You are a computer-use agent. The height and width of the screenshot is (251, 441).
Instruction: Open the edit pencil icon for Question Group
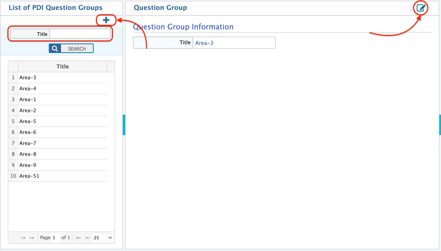click(421, 8)
